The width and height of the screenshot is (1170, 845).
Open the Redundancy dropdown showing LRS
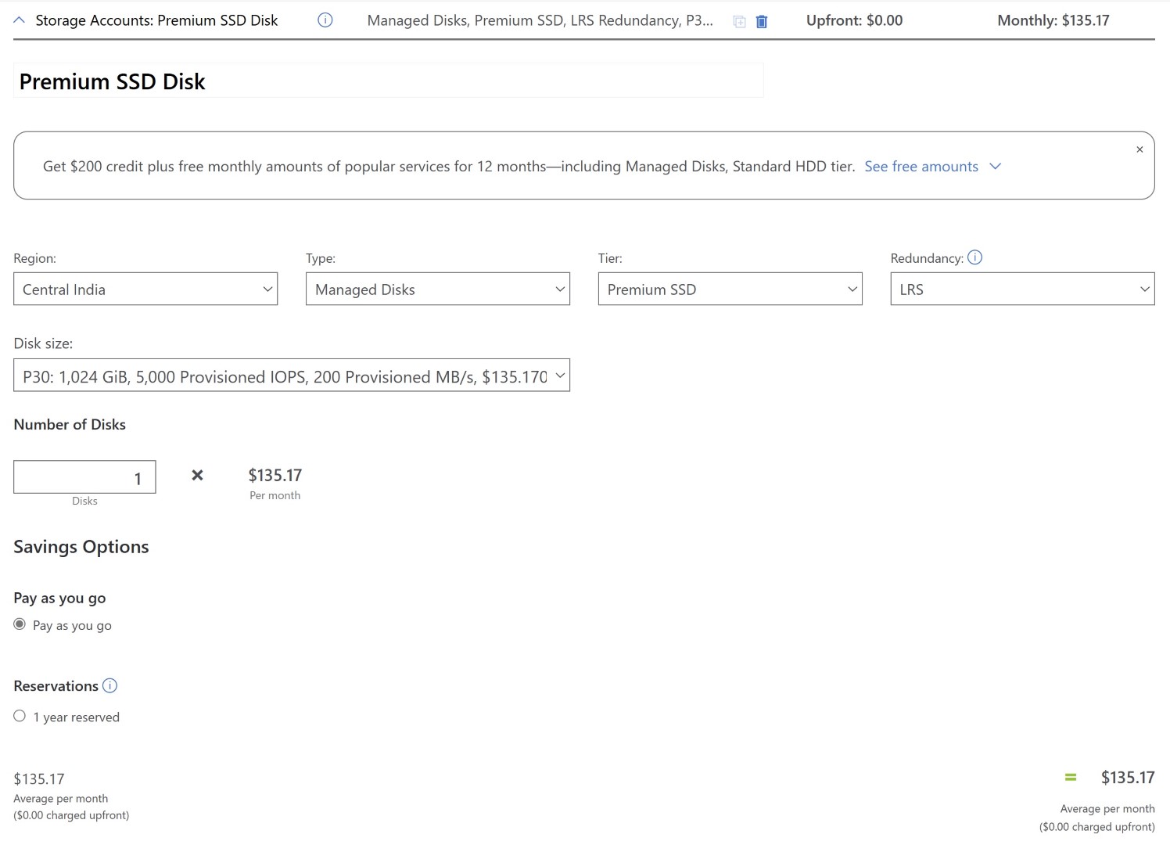click(1022, 289)
